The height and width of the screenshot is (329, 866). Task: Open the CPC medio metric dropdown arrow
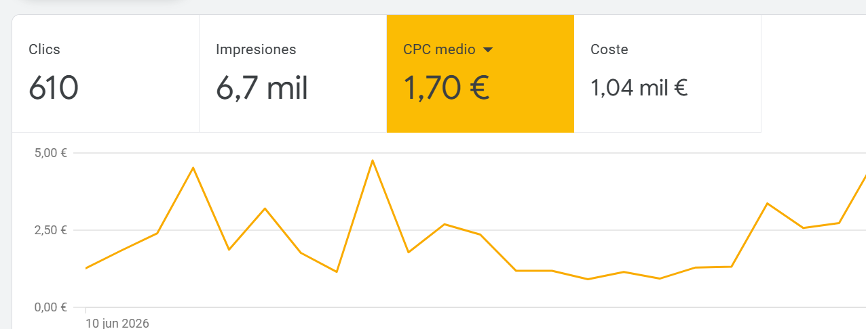487,50
